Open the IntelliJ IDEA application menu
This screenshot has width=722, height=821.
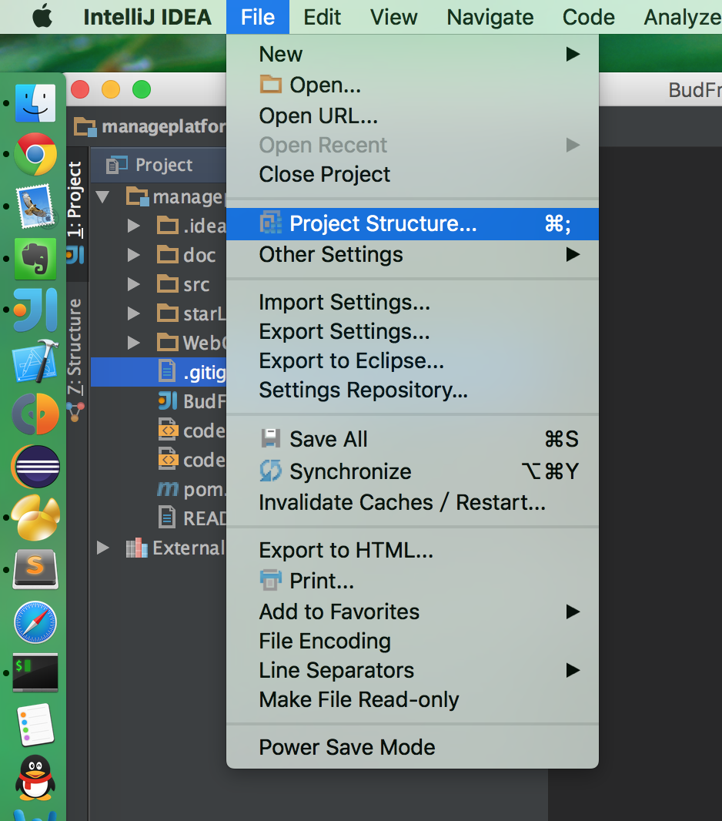[x=147, y=17]
